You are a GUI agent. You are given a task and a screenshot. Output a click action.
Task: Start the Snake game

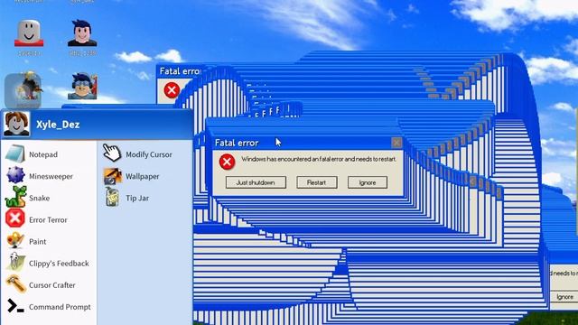point(28,198)
